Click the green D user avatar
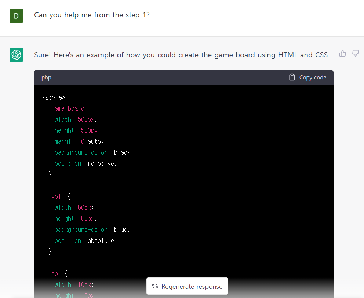The height and width of the screenshot is (298, 364). pyautogui.click(x=16, y=16)
